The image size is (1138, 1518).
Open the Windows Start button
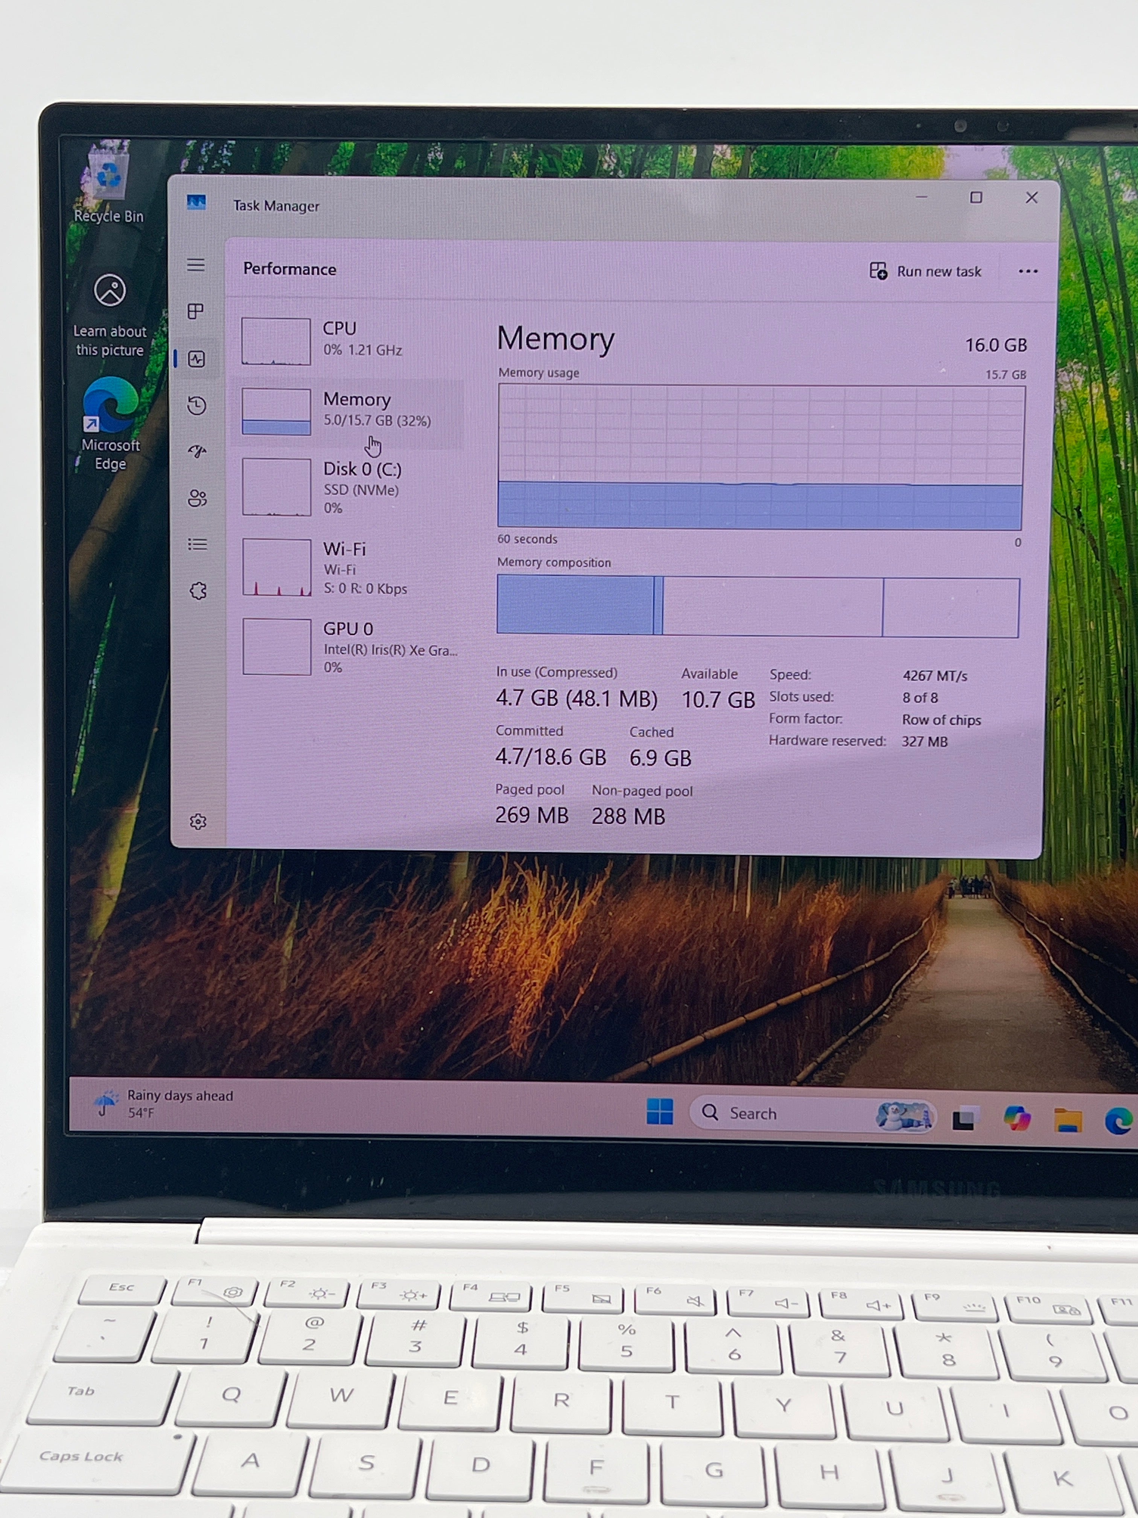coord(660,1111)
